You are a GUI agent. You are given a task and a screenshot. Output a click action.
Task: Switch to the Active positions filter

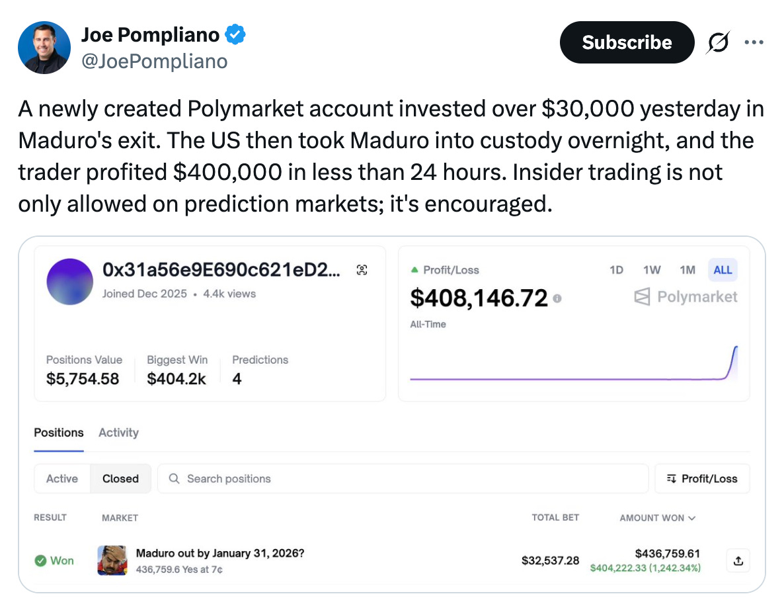62,478
